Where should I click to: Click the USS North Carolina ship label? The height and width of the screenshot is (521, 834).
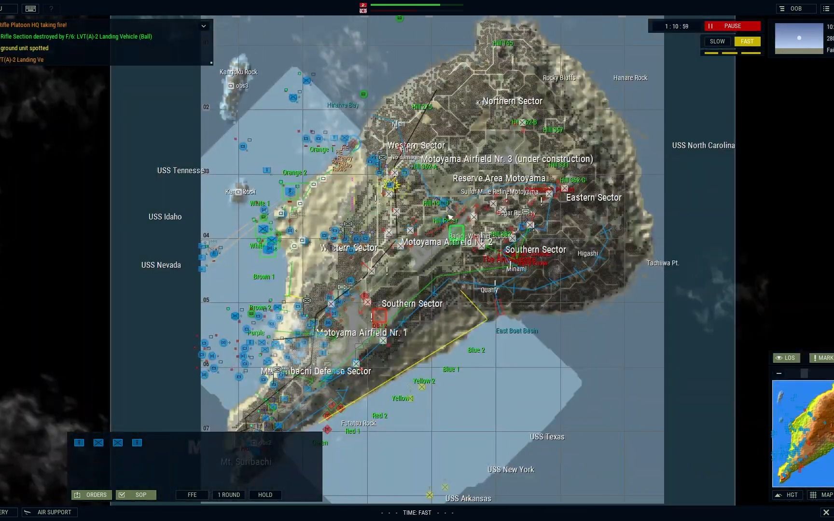[x=703, y=145]
